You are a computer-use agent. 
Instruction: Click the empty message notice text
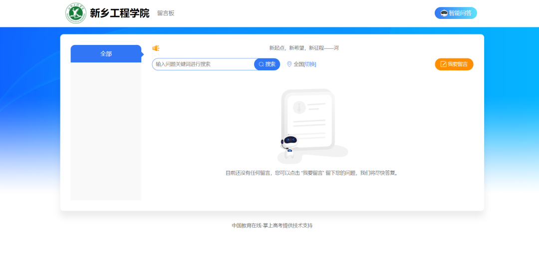tap(312, 173)
